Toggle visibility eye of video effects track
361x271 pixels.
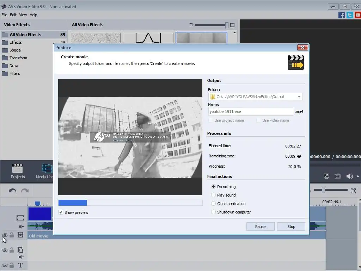(5, 235)
